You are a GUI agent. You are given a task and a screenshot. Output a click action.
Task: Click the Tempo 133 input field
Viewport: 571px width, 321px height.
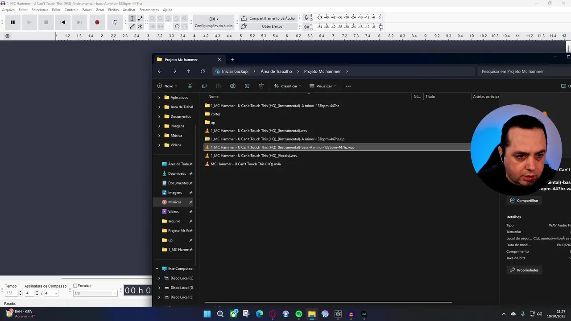[12, 293]
